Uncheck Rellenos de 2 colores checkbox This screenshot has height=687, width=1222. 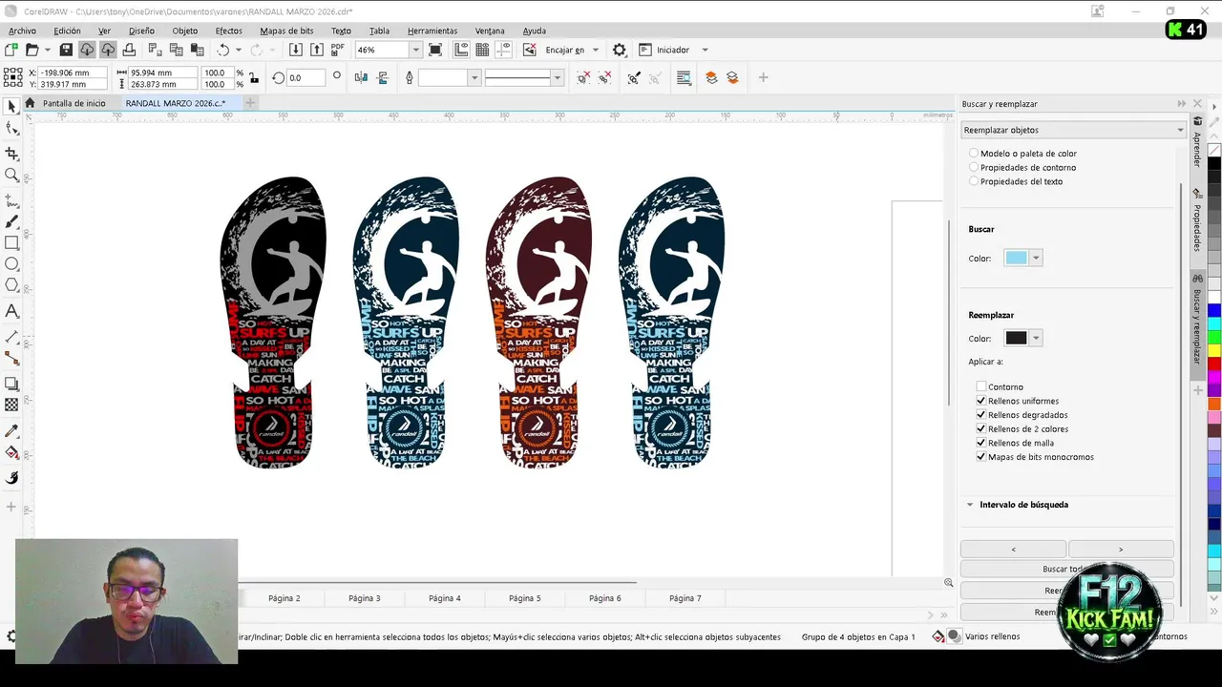coord(980,428)
